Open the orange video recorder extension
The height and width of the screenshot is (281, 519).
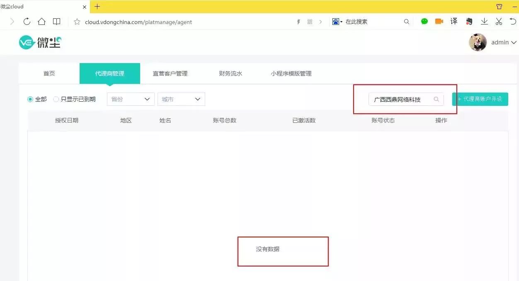(x=439, y=22)
